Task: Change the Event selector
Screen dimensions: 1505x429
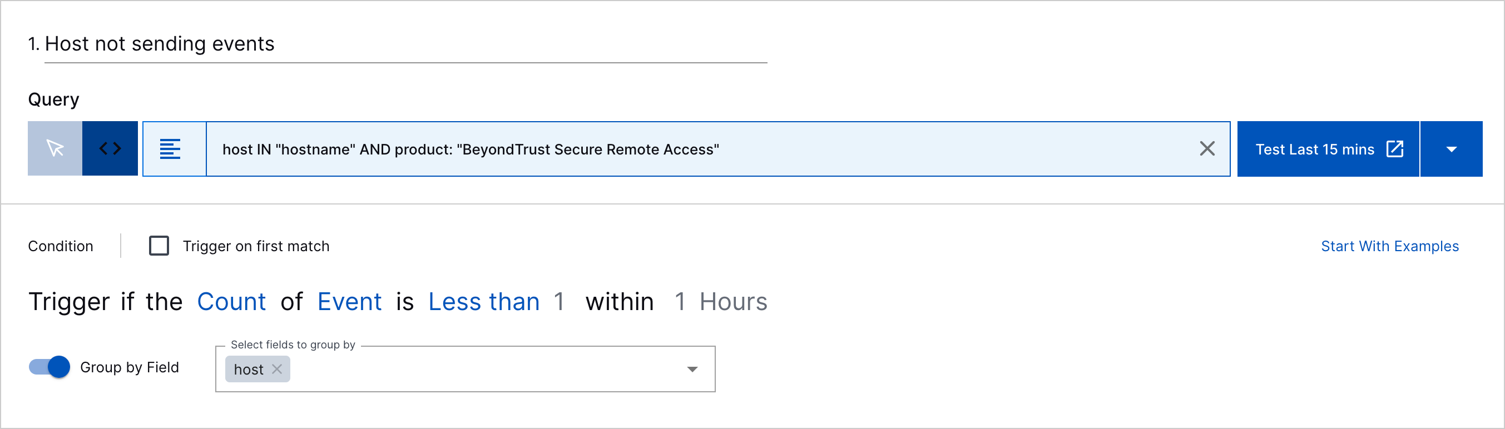Action: [349, 302]
